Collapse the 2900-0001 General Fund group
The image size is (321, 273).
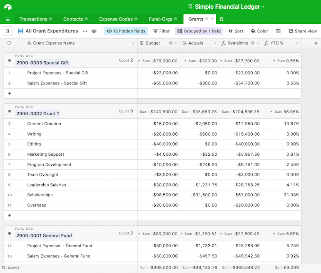(9, 234)
